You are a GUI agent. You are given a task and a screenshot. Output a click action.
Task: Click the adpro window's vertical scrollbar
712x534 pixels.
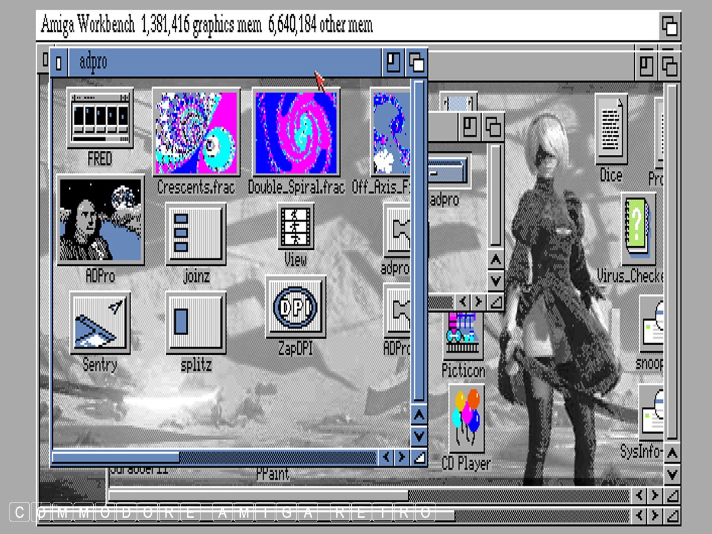[x=419, y=237]
